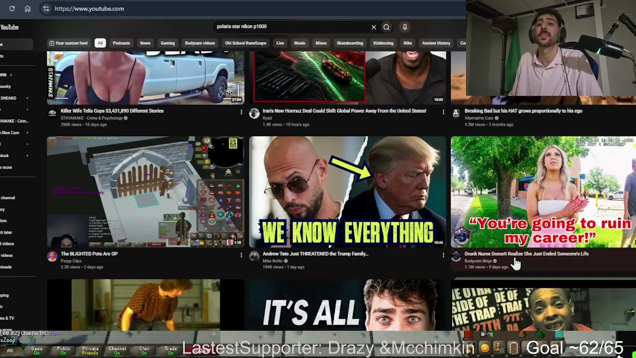Open 'Breaking Bad but his HAT' video title
The height and width of the screenshot is (358, 636).
(x=523, y=111)
